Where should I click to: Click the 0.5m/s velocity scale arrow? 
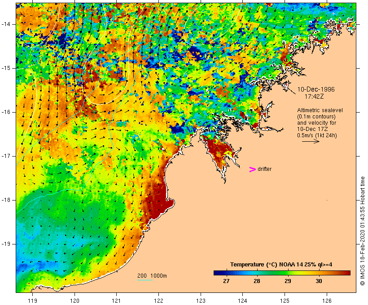click(x=311, y=141)
